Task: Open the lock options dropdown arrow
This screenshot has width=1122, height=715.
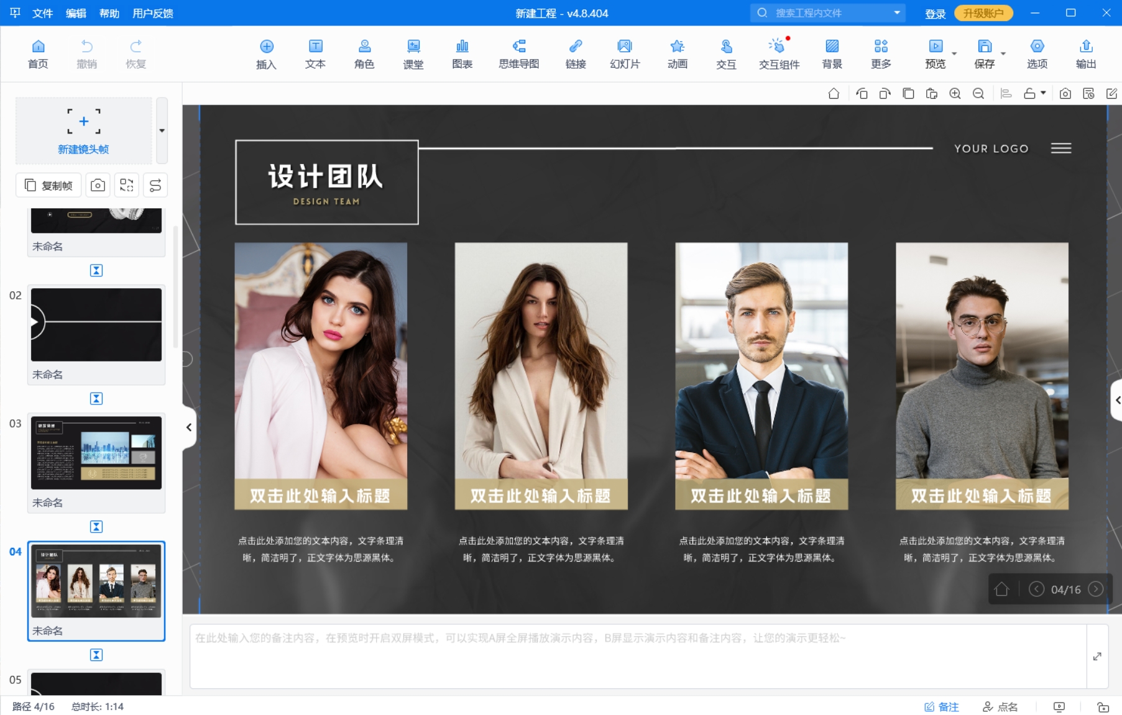Action: tap(1044, 93)
